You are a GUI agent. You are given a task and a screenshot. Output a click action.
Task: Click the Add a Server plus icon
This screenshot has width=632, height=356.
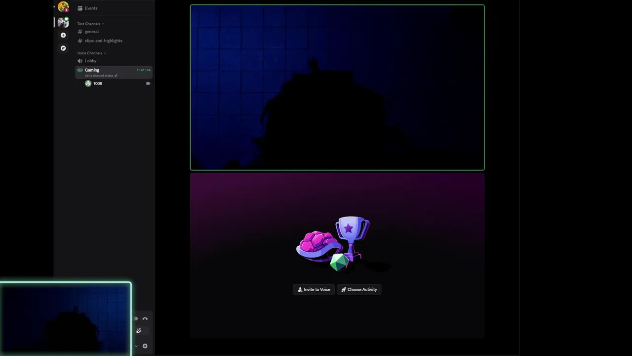click(63, 35)
